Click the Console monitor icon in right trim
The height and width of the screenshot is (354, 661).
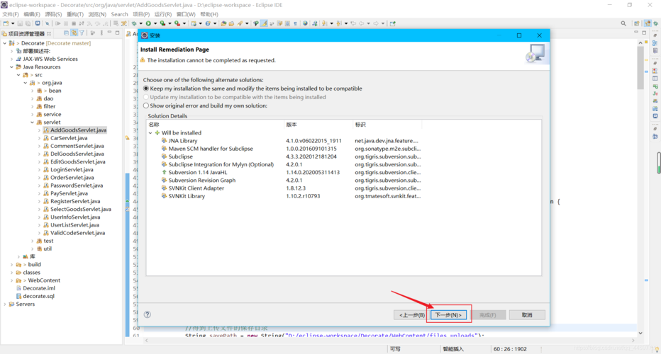[655, 116]
